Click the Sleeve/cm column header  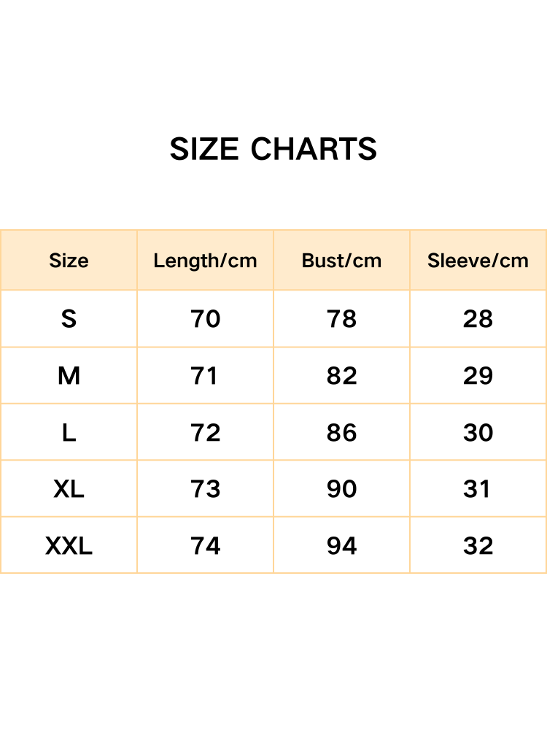[478, 261]
